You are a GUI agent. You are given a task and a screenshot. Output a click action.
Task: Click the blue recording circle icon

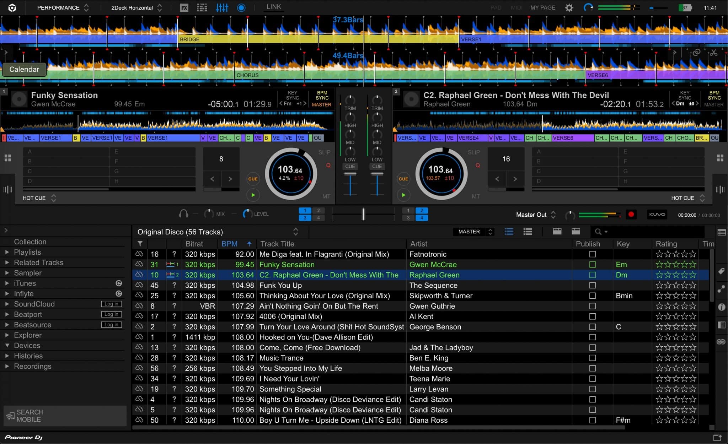pos(241,7)
